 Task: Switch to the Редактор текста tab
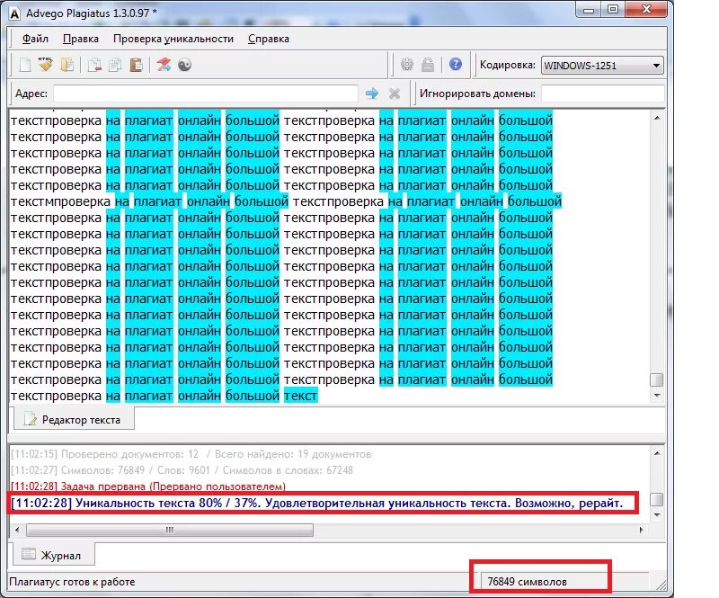coord(74,419)
